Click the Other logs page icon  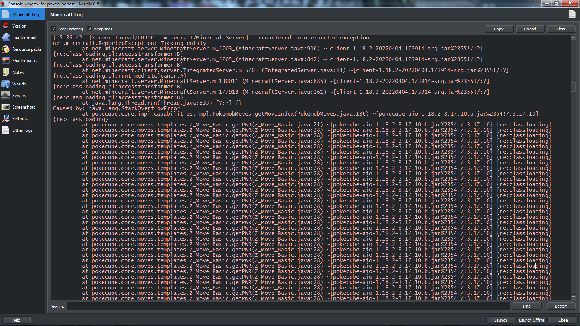click(x=6, y=130)
